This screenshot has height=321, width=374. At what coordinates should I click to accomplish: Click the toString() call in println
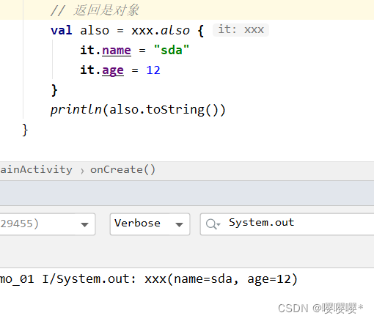point(183,110)
